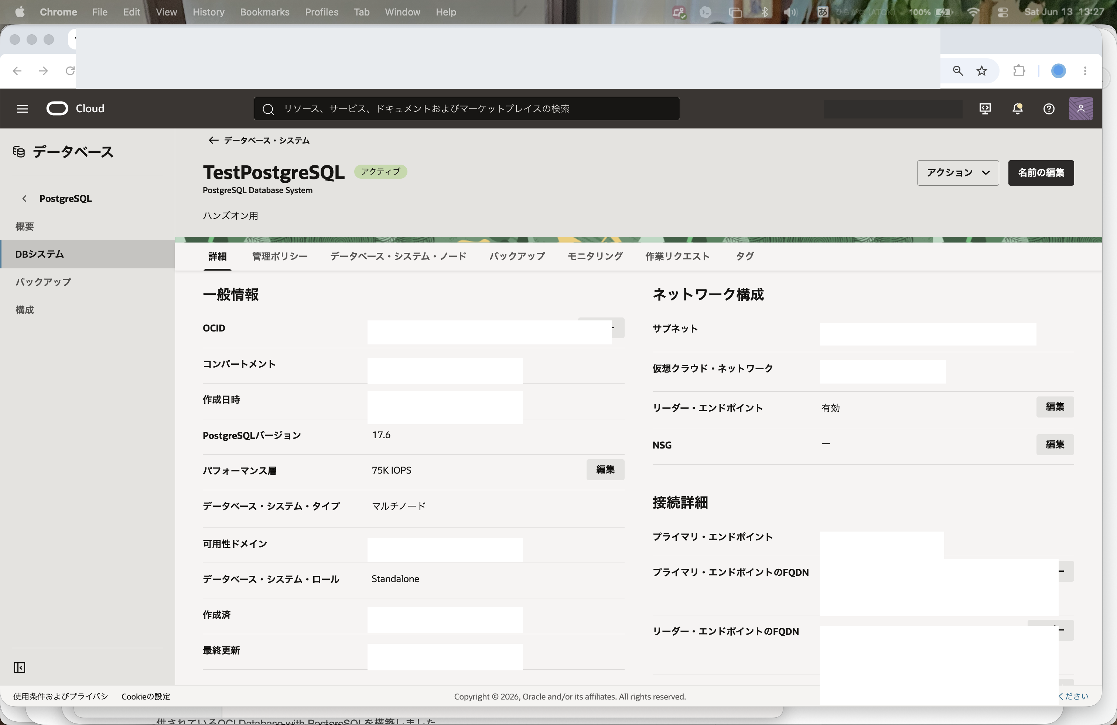Click the Wi-Fi status icon

(x=973, y=12)
